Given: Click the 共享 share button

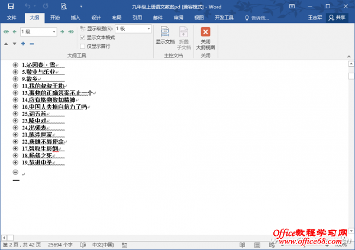Looking at the screenshot, I should point(337,18).
